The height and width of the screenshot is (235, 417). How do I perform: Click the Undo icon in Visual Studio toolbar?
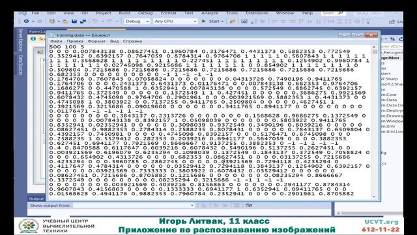[x=95, y=22]
